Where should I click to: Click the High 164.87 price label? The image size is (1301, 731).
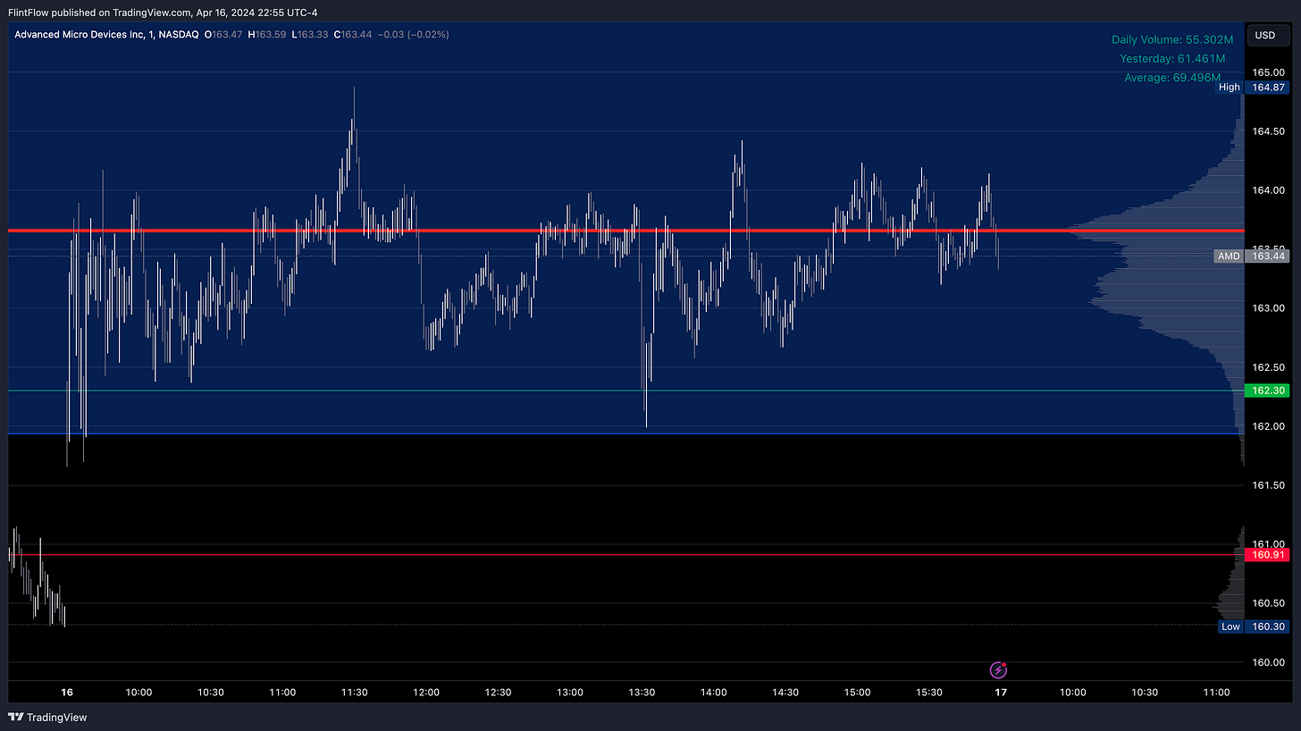(1253, 87)
